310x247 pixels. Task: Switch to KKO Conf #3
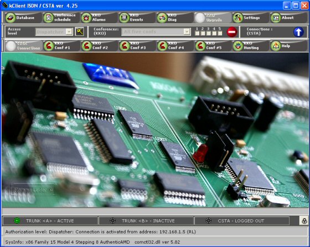click(136, 46)
